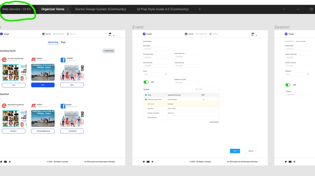
Task: Add a new tab with the plus icon
Action: [200, 9]
